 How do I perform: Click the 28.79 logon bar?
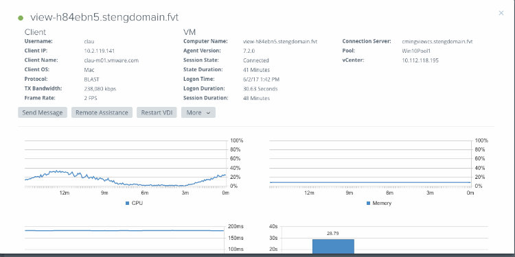pyautogui.click(x=333, y=246)
